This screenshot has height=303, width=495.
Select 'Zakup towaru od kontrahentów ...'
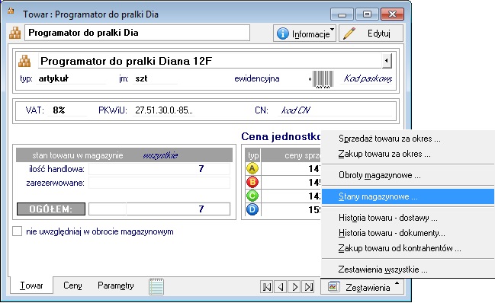point(408,248)
